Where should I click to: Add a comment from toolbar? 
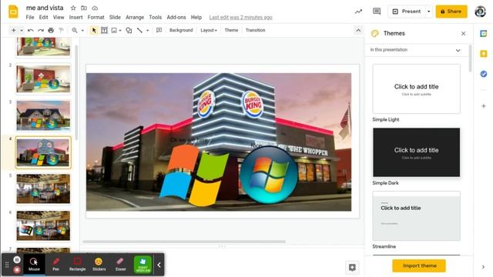pyautogui.click(x=159, y=30)
